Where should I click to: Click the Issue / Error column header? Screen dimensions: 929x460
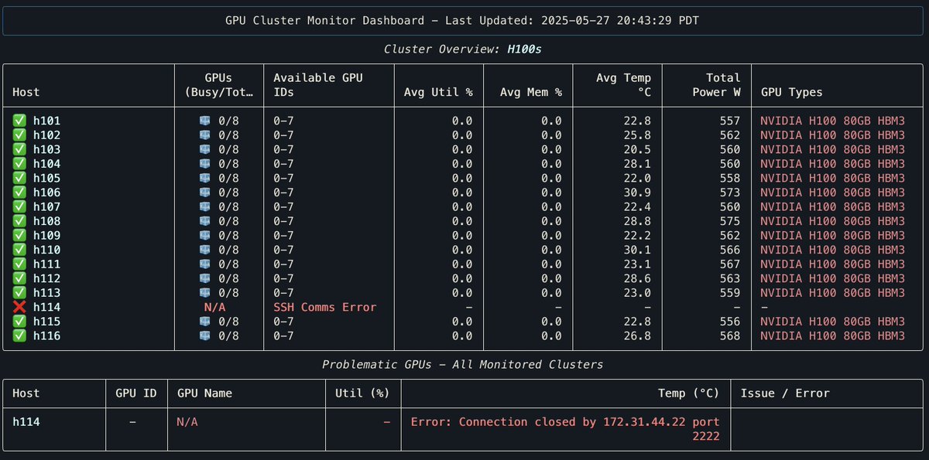point(785,393)
